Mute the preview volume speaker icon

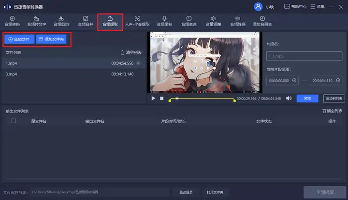pos(289,98)
